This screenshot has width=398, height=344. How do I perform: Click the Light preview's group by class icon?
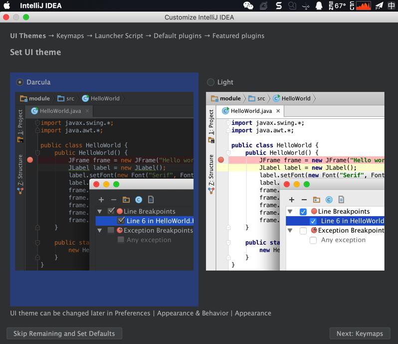[329, 200]
